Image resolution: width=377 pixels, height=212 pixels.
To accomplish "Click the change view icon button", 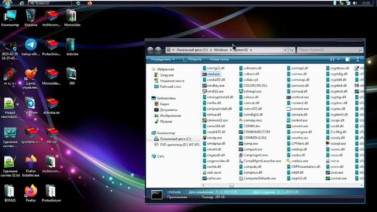I will [x=332, y=59].
